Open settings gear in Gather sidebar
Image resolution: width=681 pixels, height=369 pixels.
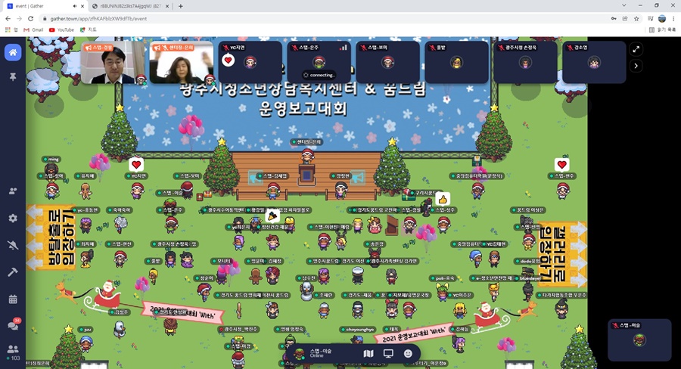[x=13, y=218]
